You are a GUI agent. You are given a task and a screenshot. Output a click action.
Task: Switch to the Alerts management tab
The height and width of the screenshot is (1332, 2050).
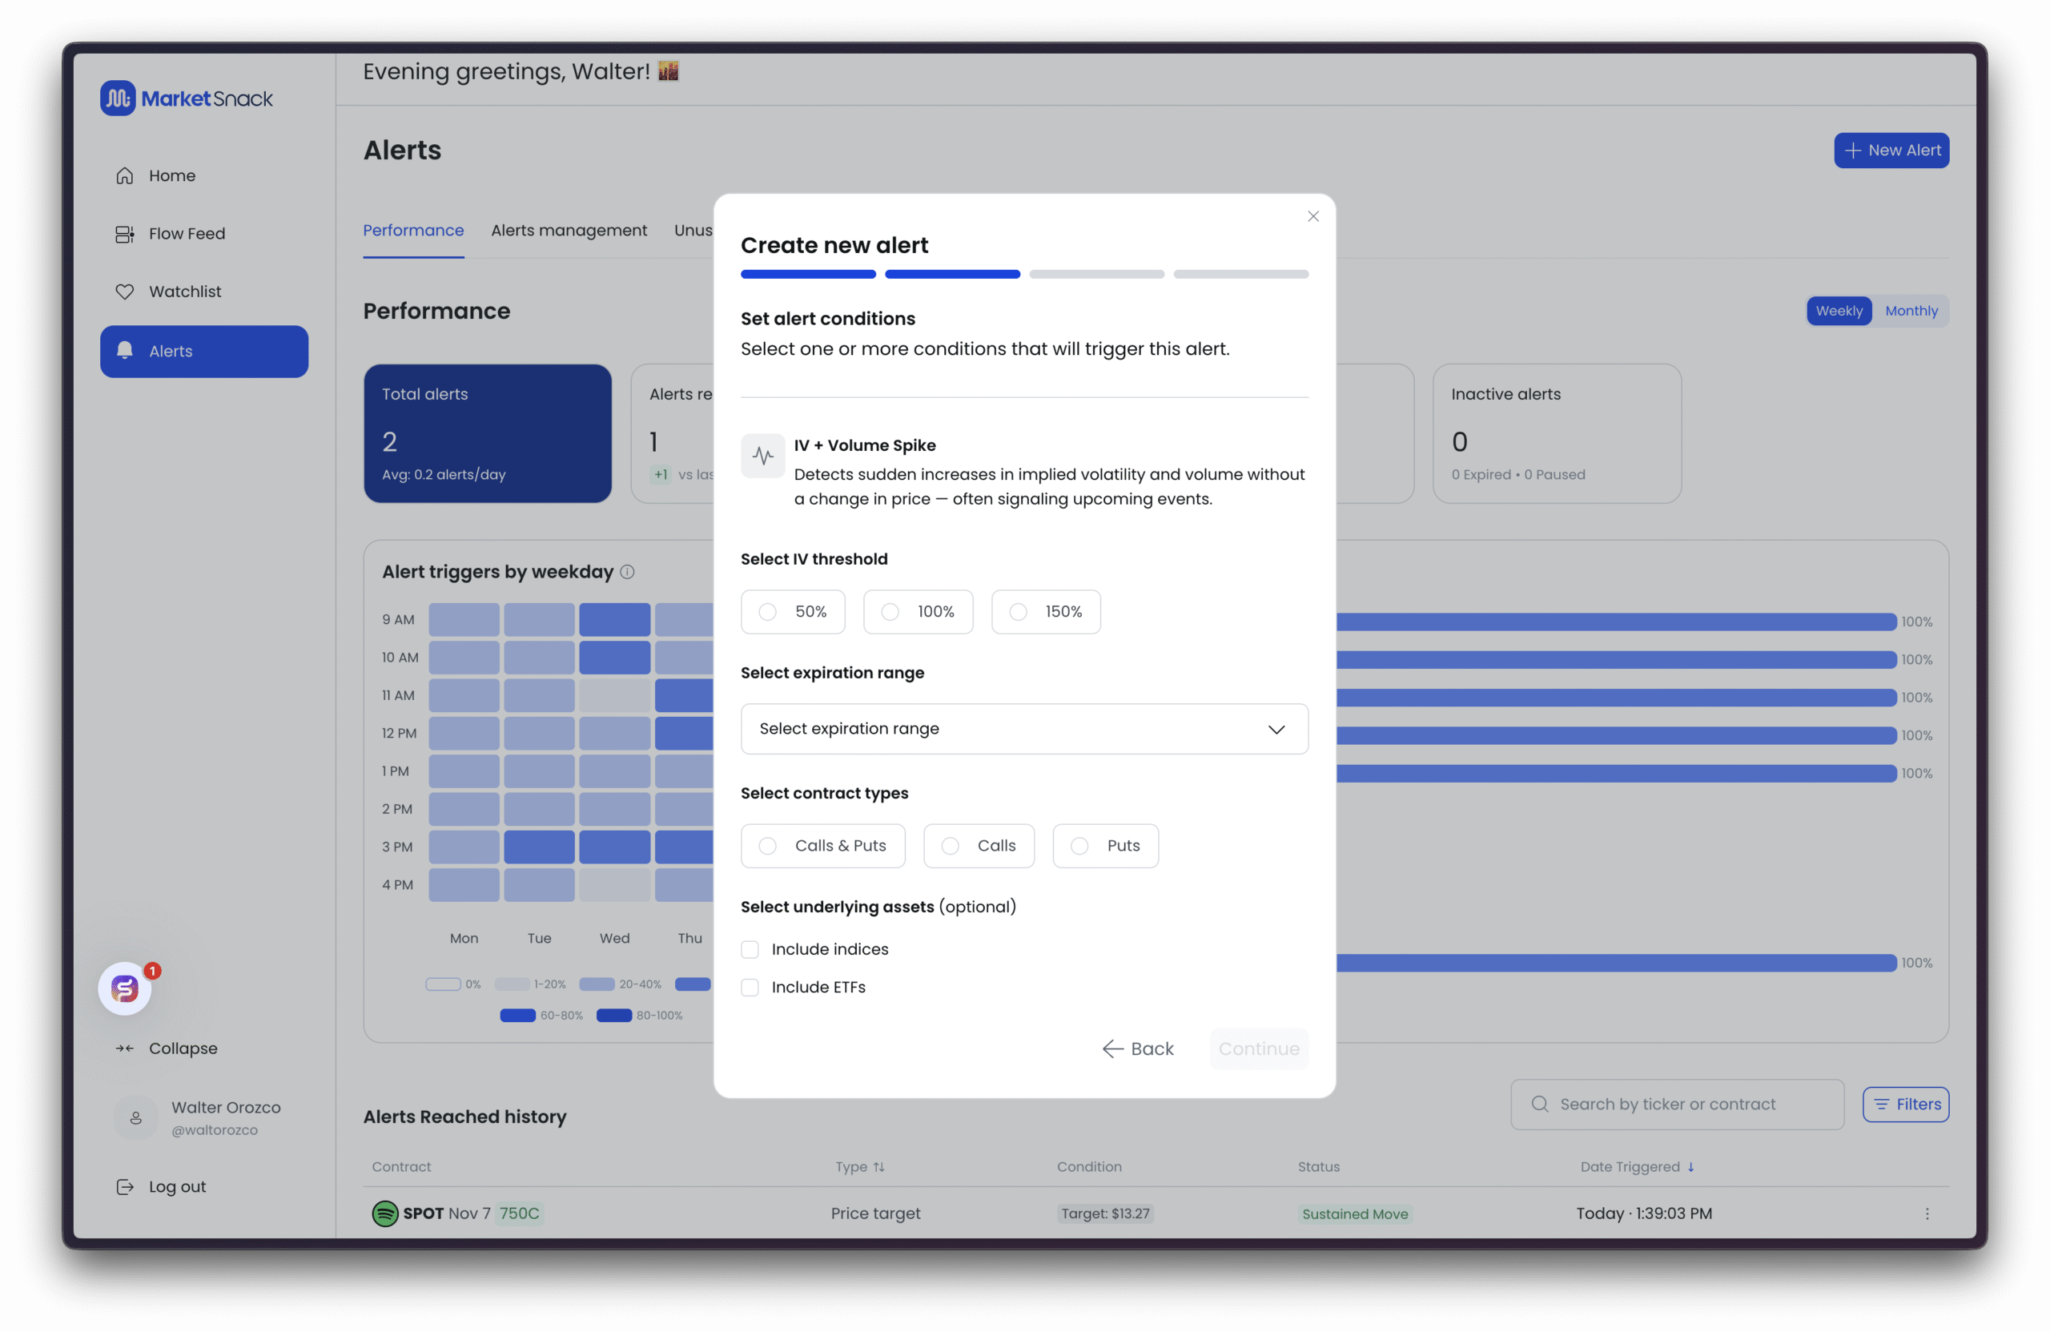coord(569,230)
